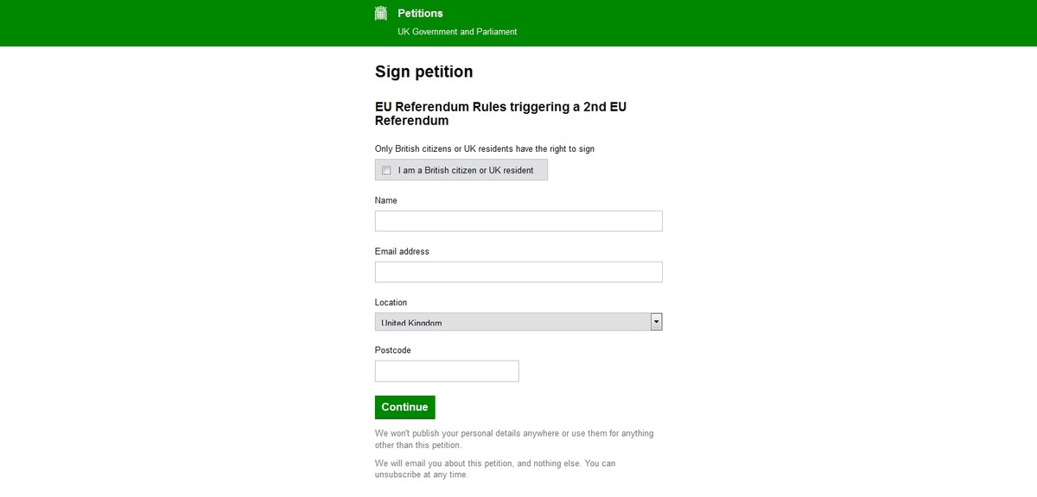
Task: Focus the Name text field
Action: point(518,221)
